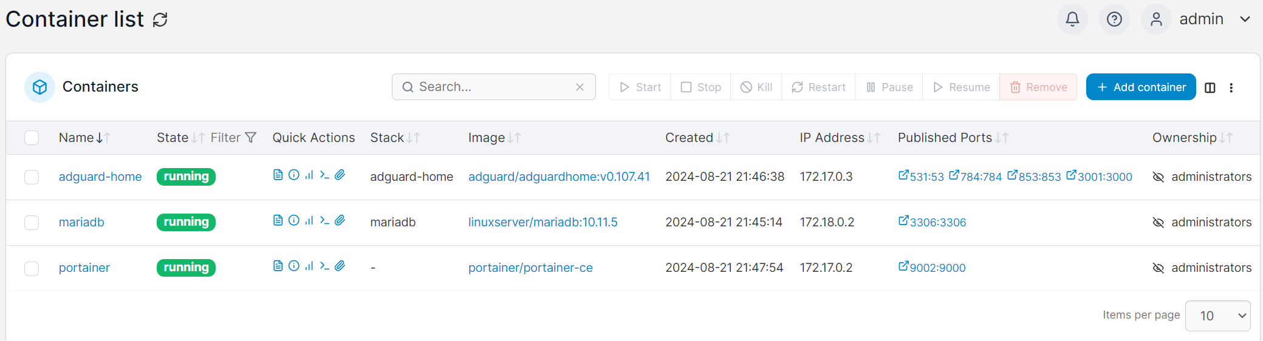Attach console to mariadb

(340, 220)
